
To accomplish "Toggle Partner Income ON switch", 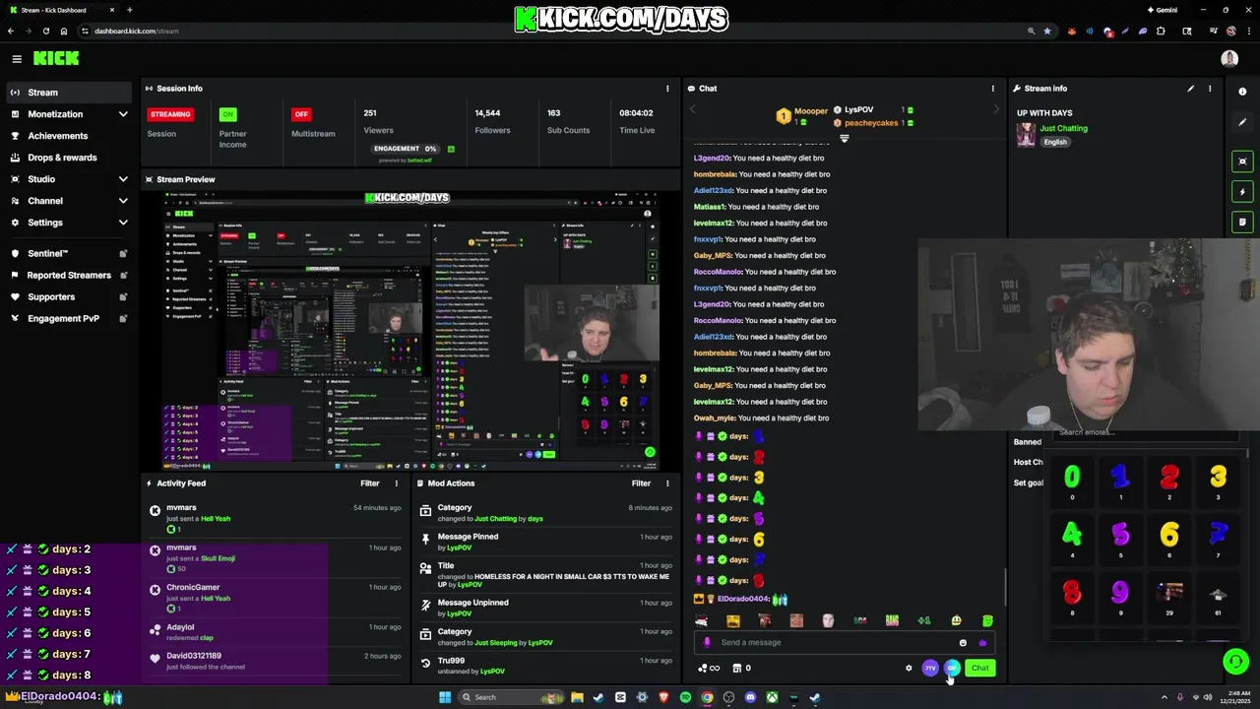I will point(228,114).
